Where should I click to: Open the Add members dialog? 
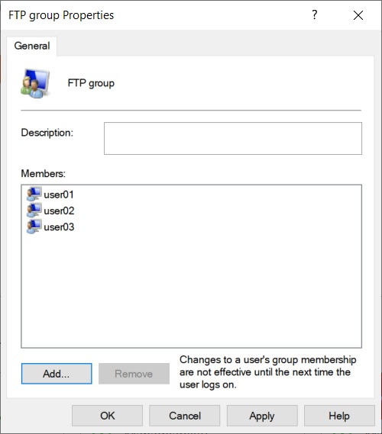pyautogui.click(x=57, y=374)
